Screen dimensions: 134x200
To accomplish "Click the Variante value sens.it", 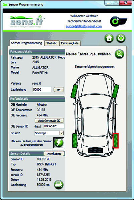I will pos(37,84).
